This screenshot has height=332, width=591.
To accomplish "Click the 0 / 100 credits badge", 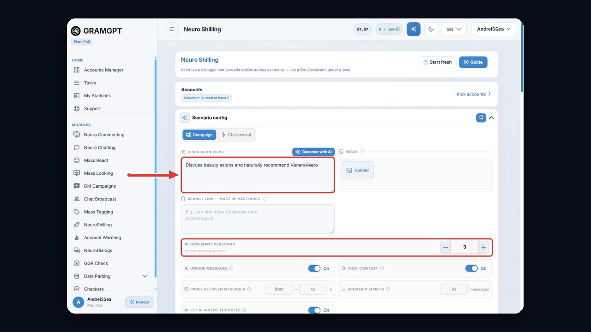I will coord(389,29).
